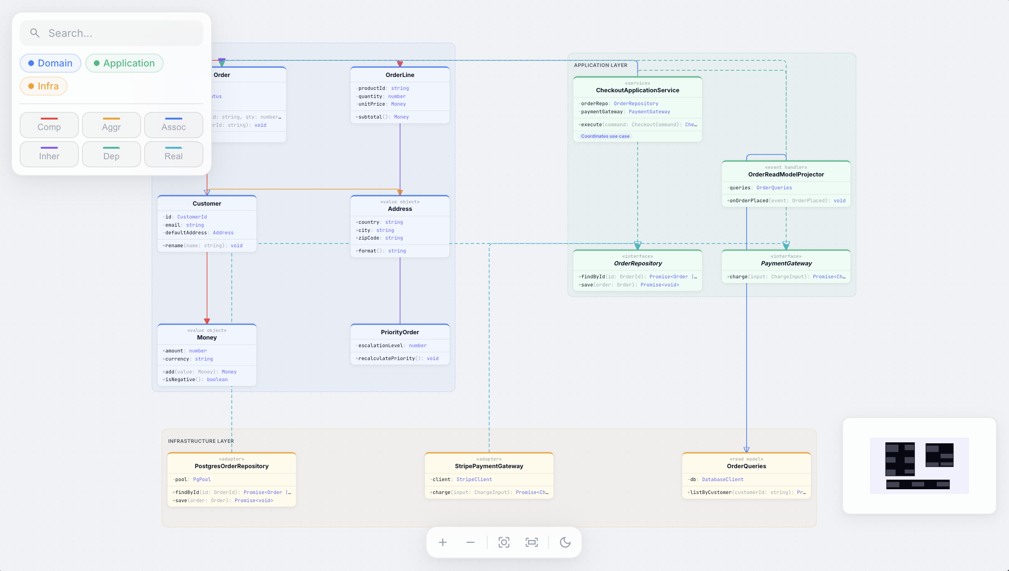Select the center view icon
The width and height of the screenshot is (1009, 571).
504,542
